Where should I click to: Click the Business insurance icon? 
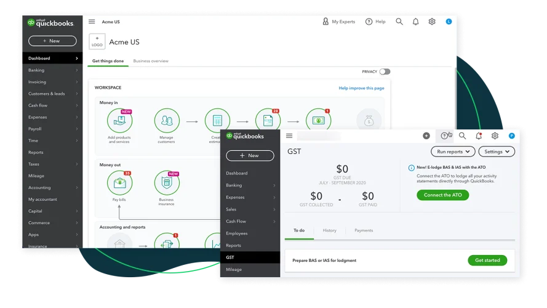click(x=167, y=183)
